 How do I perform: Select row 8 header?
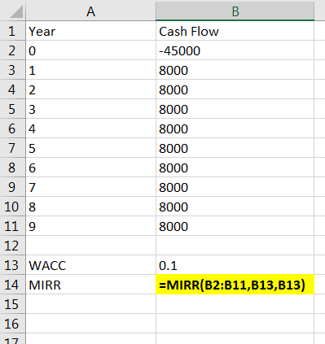(x=12, y=168)
